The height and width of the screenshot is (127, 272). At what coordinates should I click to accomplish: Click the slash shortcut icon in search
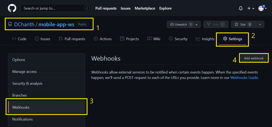pyautogui.click(x=87, y=8)
